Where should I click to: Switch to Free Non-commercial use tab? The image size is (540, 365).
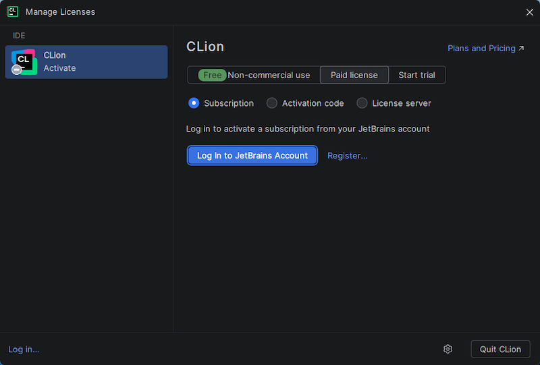pyautogui.click(x=254, y=75)
